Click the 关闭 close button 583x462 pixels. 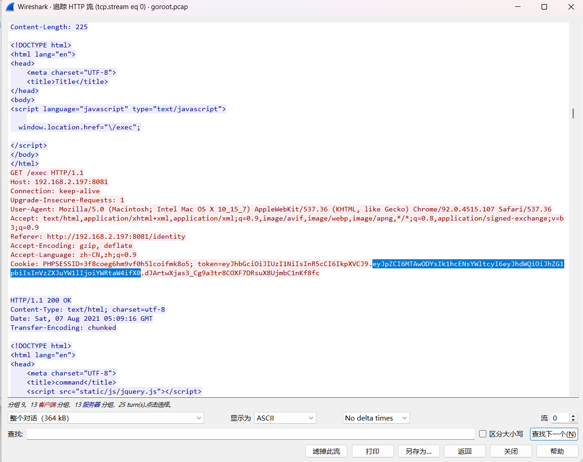point(511,451)
